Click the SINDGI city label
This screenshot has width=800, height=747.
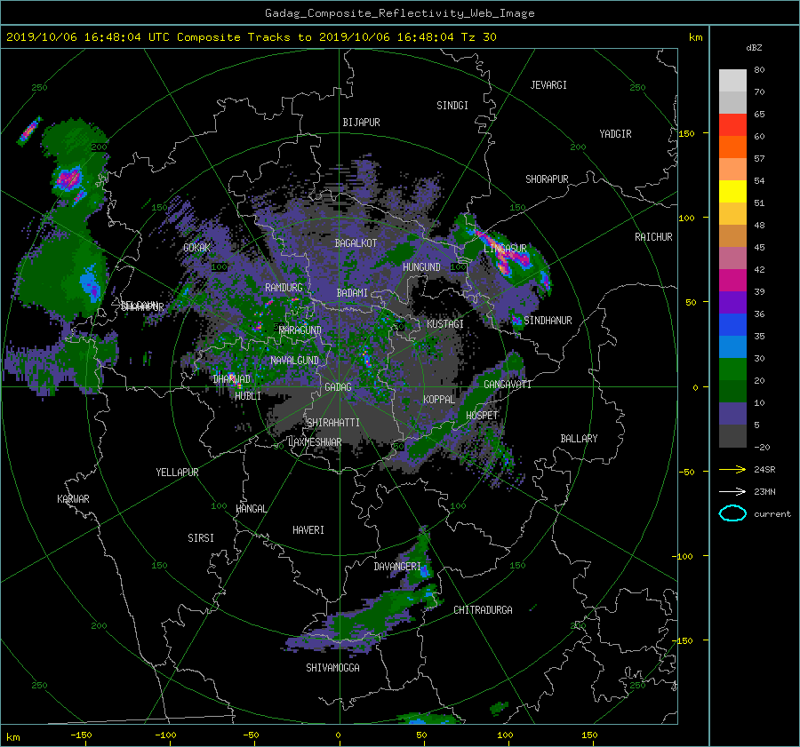pyautogui.click(x=452, y=106)
